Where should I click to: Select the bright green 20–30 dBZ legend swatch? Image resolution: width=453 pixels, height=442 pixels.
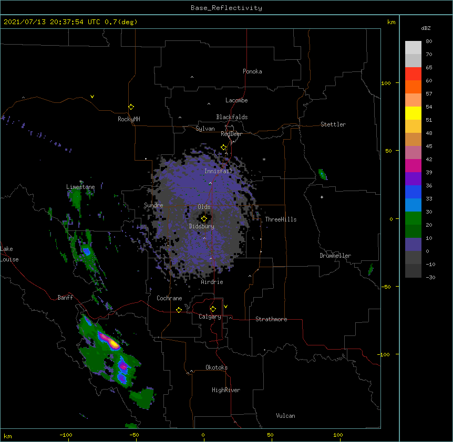tap(413, 218)
